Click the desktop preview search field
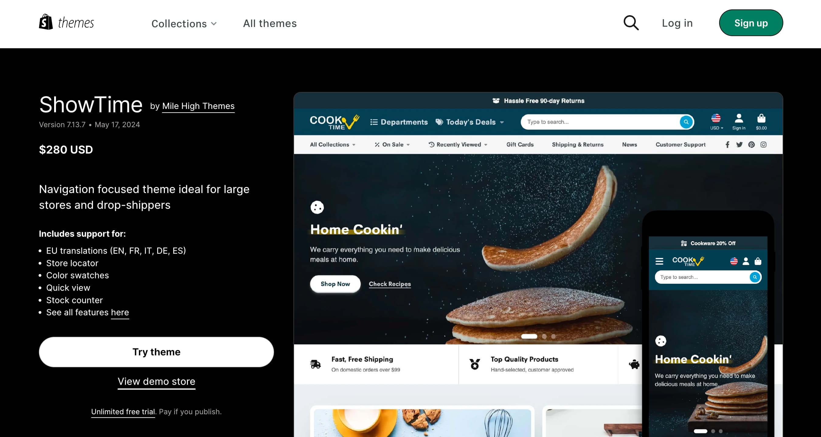The height and width of the screenshot is (437, 821). pyautogui.click(x=601, y=122)
